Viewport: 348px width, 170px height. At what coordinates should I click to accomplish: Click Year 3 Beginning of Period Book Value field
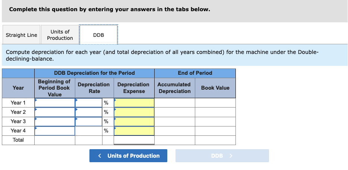[55, 121]
